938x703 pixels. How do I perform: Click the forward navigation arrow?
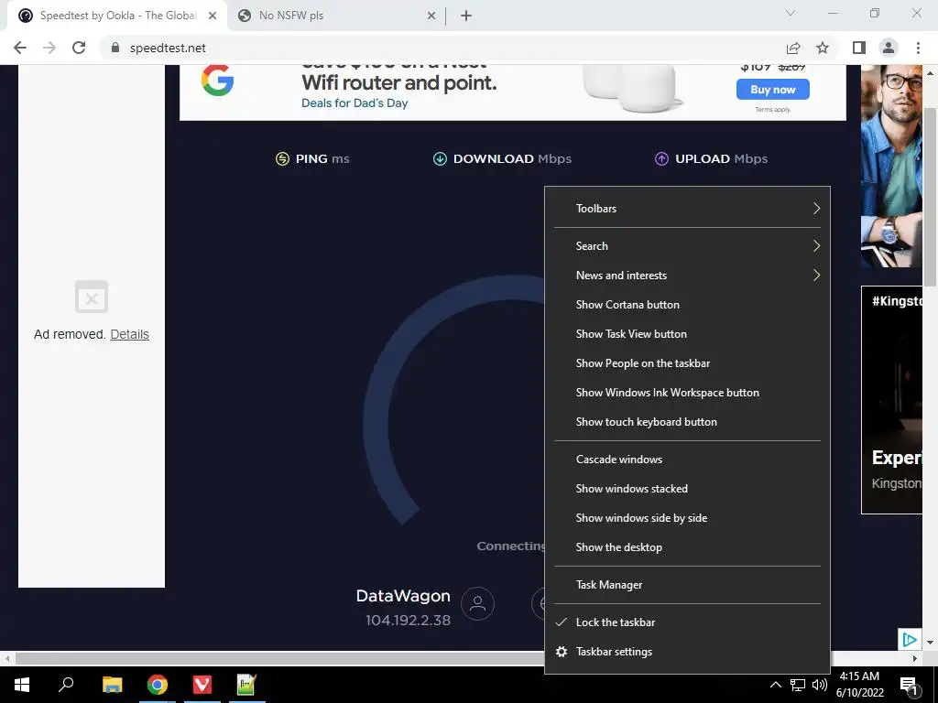[x=49, y=48]
